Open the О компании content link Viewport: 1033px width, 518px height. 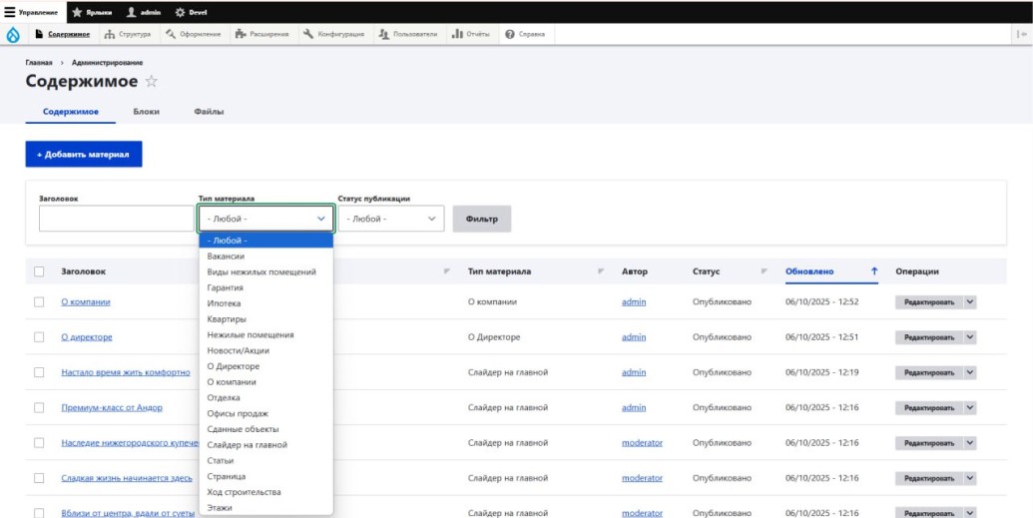86,301
